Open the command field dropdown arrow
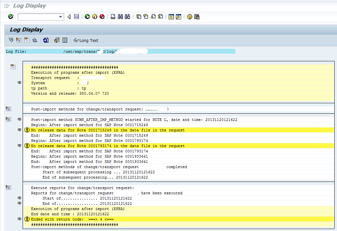 click(x=60, y=17)
